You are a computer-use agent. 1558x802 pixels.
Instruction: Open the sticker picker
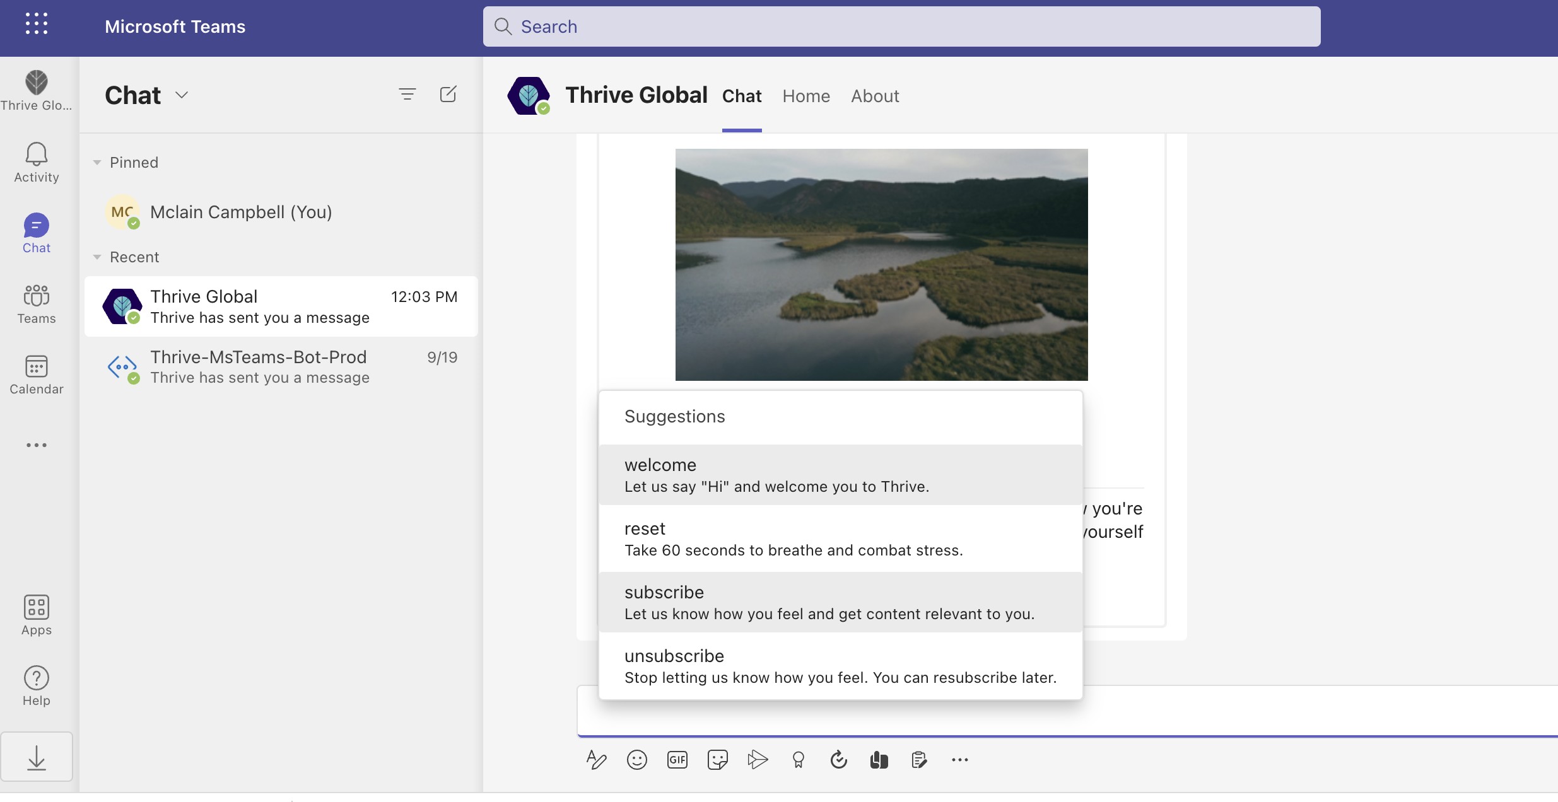[x=718, y=760]
